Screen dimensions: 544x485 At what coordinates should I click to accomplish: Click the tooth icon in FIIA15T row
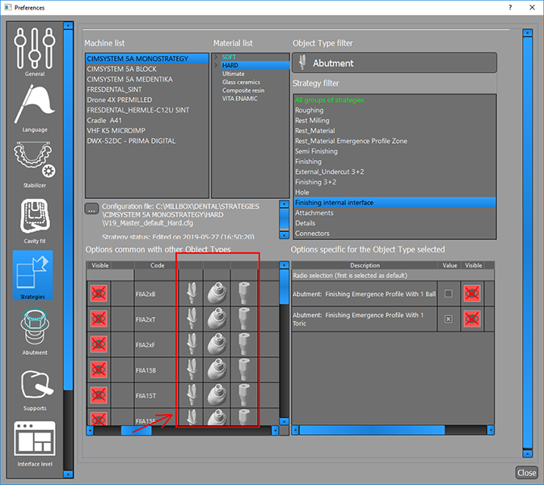[191, 395]
